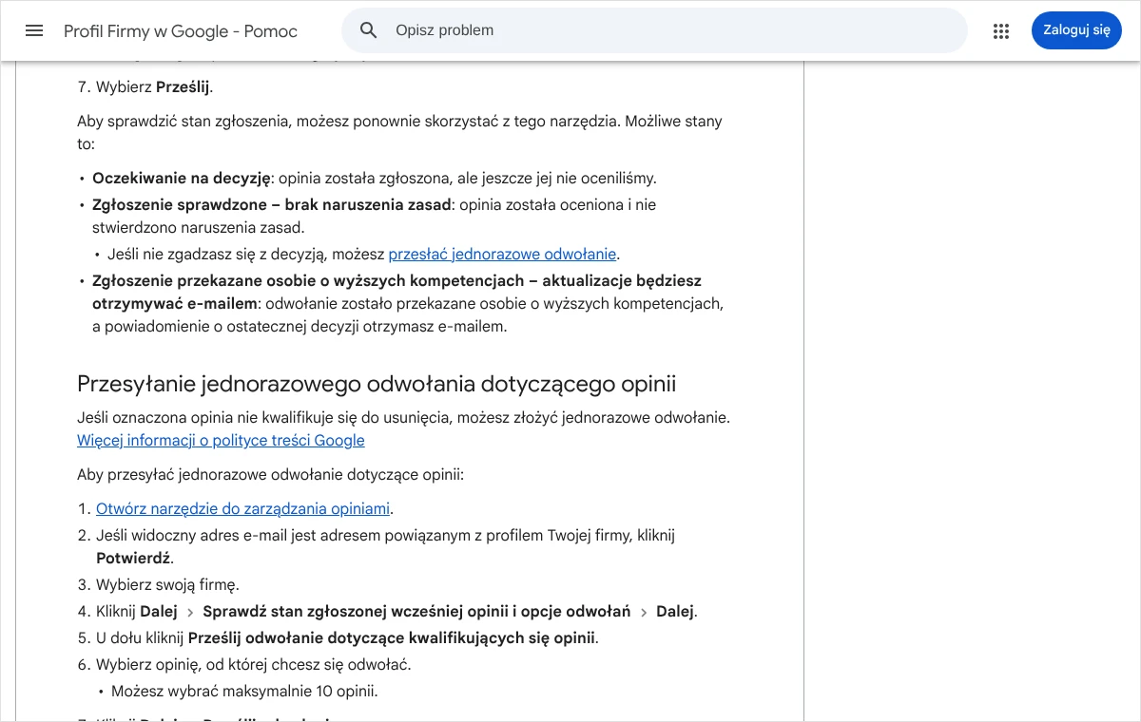Open the hamburger main menu
The width and height of the screenshot is (1141, 722).
click(x=34, y=30)
